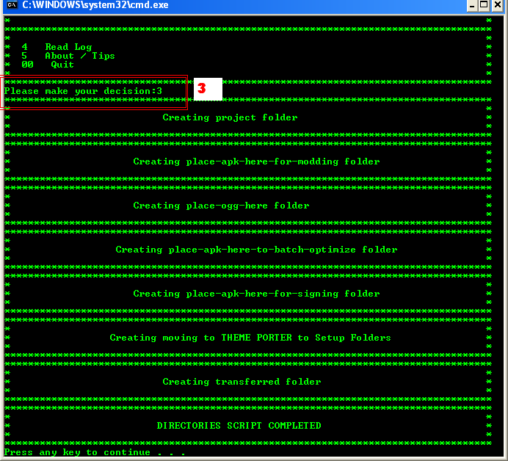The height and width of the screenshot is (461, 508).
Task: Click 'Creating place-apk-here-to-batch-optimize folder' message
Action: click(256, 250)
